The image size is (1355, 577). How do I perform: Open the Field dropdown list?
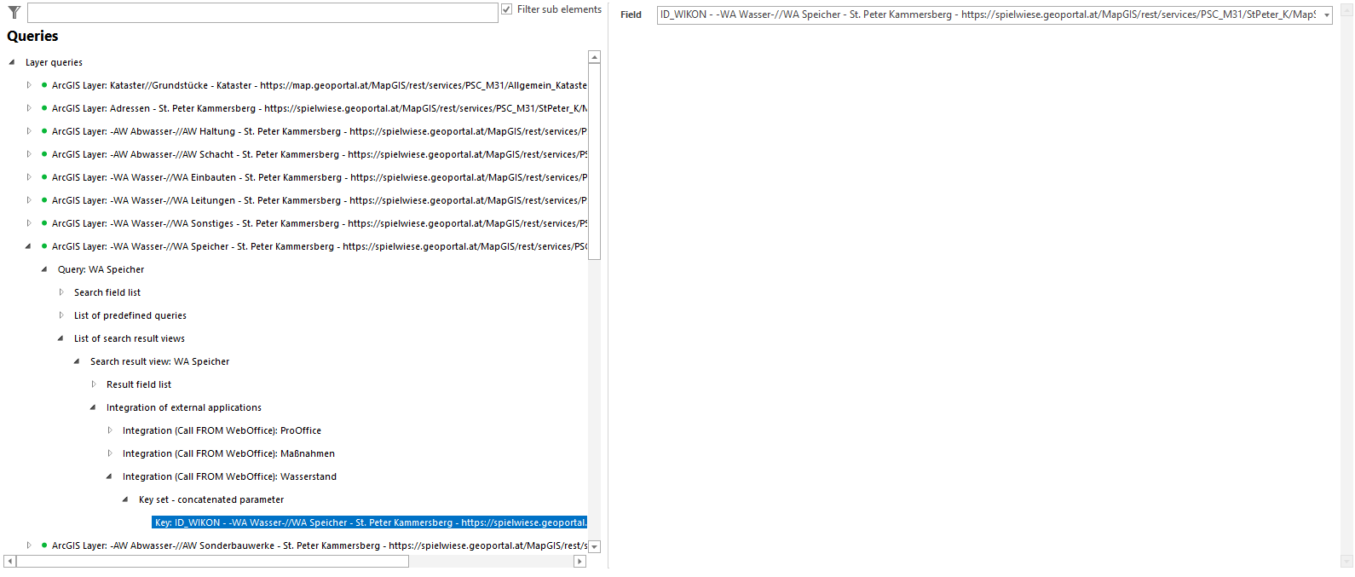click(x=1326, y=15)
